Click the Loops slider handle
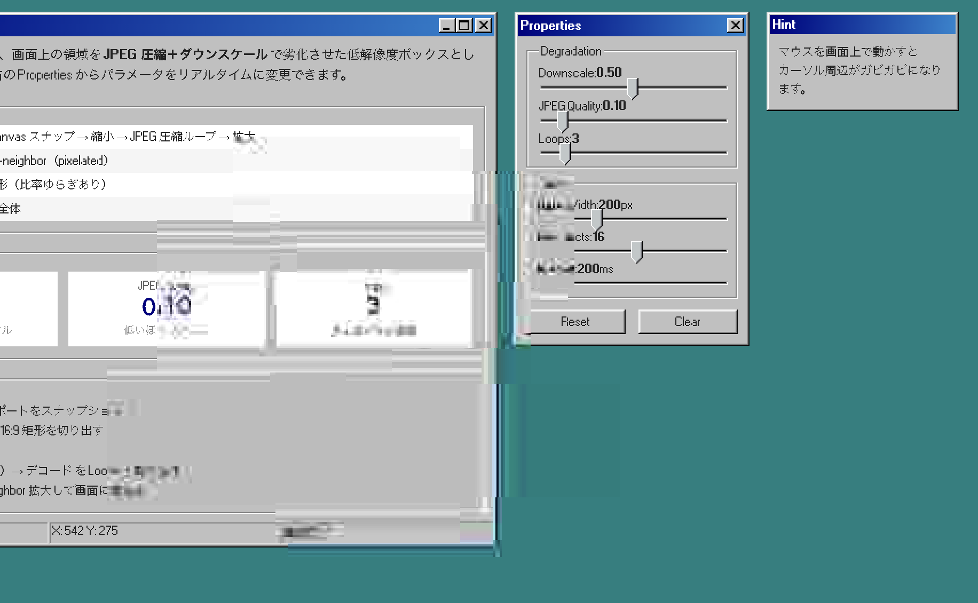The width and height of the screenshot is (978, 603). 565,154
